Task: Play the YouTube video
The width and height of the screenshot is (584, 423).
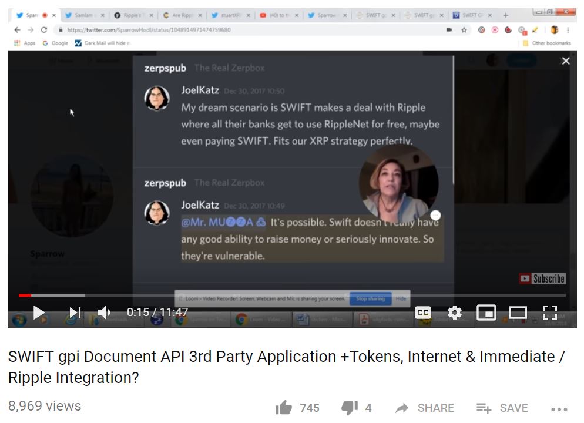Action: pyautogui.click(x=39, y=313)
